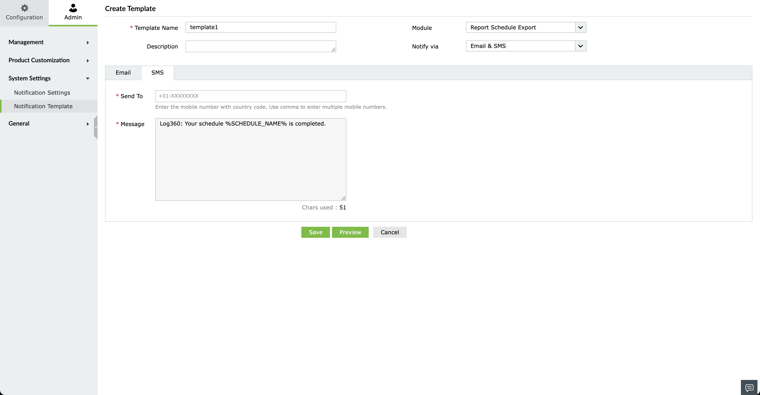Screen dimensions: 760x395
Task: Focus the Send To mobile number field
Action: coord(251,96)
